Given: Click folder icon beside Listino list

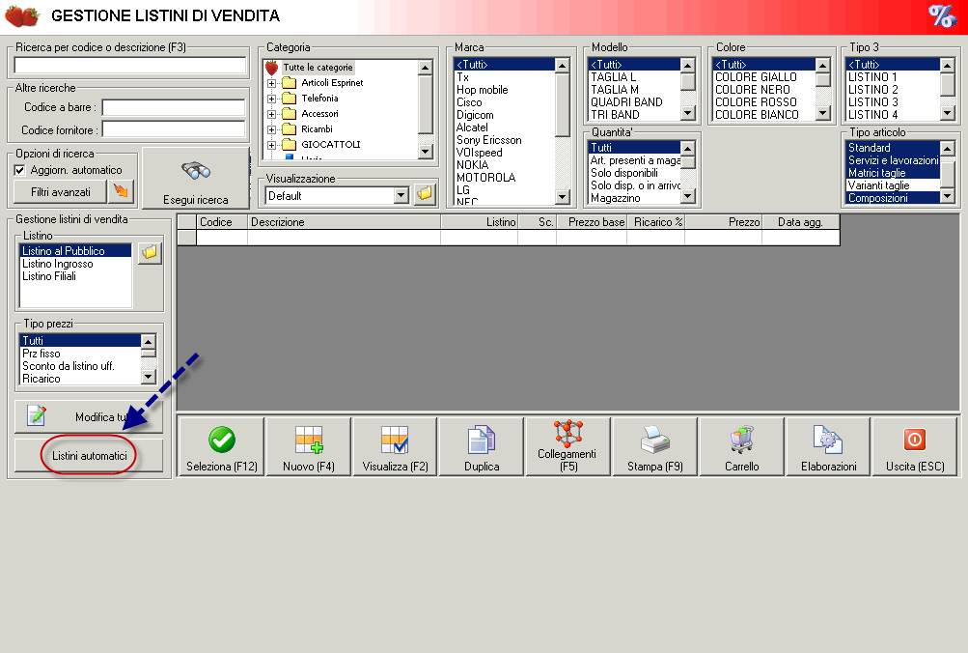Looking at the screenshot, I should click(x=150, y=253).
